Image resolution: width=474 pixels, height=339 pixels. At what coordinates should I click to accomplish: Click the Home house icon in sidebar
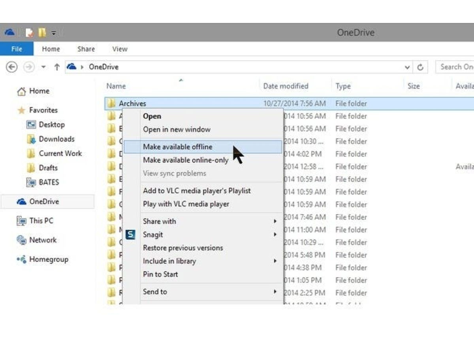21,92
